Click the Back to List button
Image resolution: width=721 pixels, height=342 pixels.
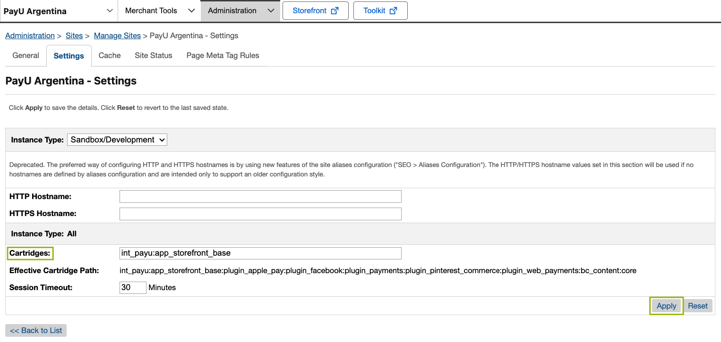pos(36,330)
